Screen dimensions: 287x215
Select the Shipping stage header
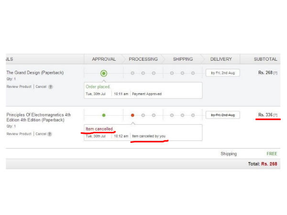(182, 59)
